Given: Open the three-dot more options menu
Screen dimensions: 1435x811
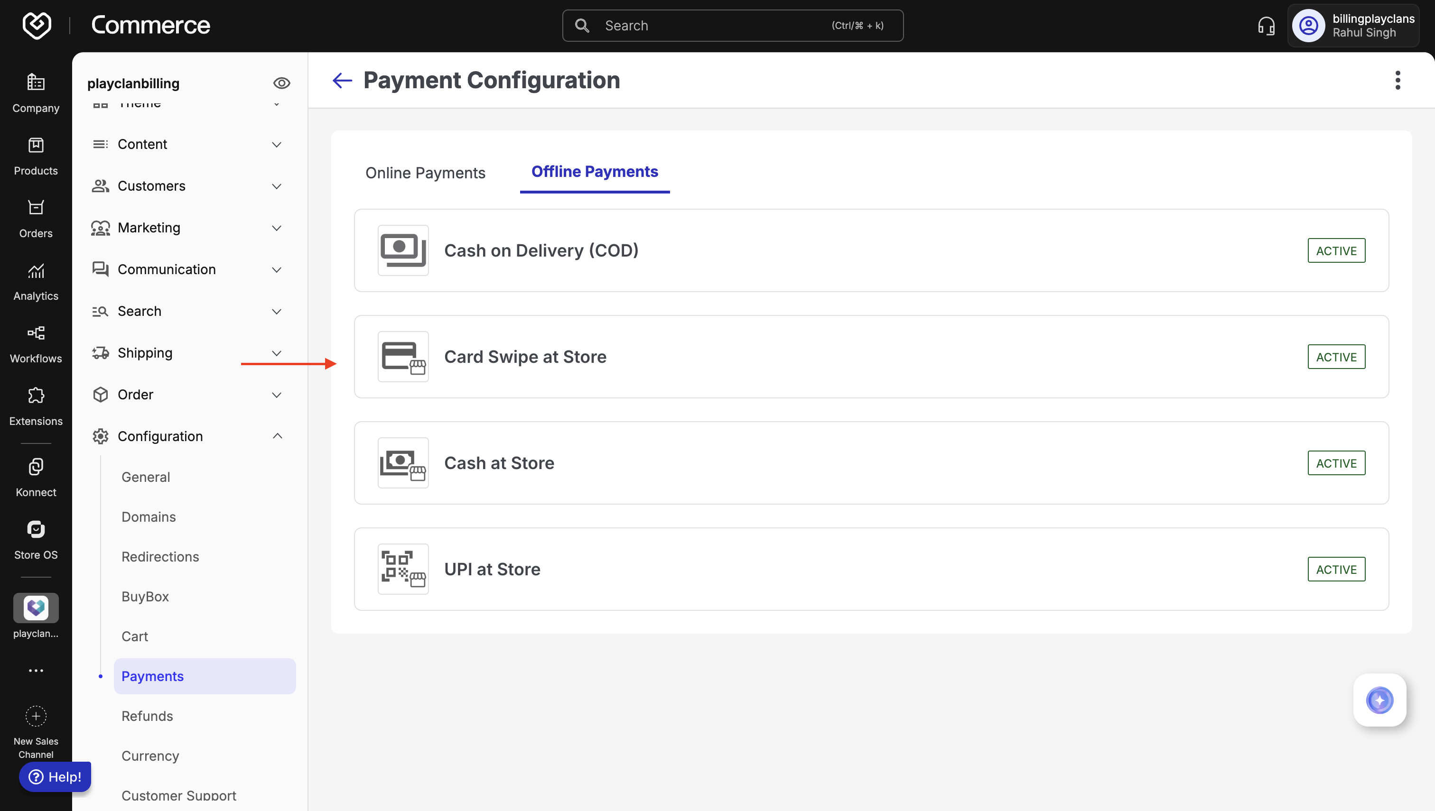Looking at the screenshot, I should 1397,80.
